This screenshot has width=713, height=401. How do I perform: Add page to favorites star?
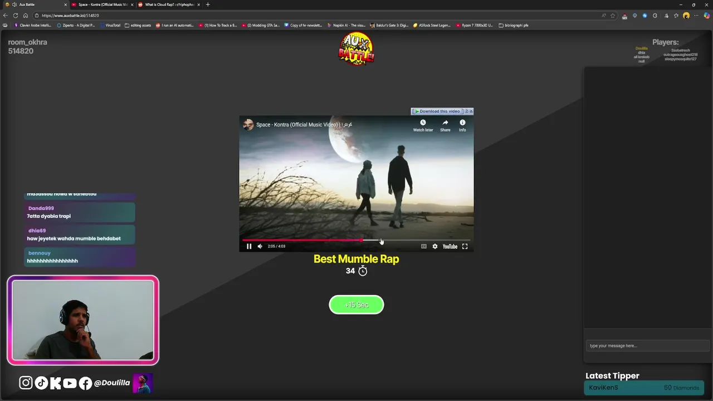(613, 16)
